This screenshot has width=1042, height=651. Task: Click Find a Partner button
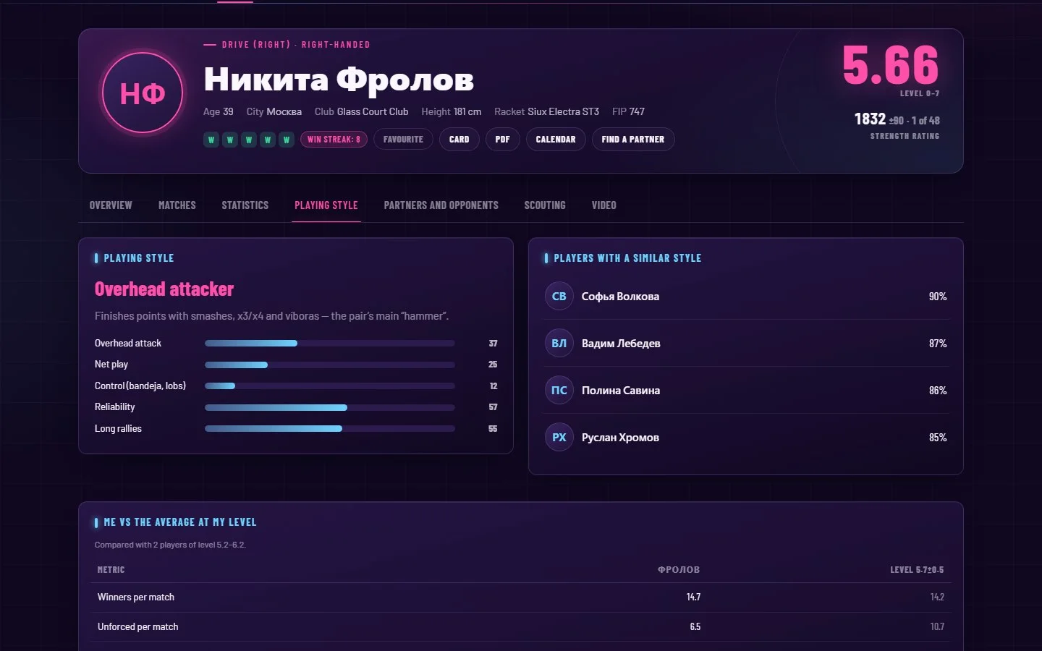pos(633,140)
